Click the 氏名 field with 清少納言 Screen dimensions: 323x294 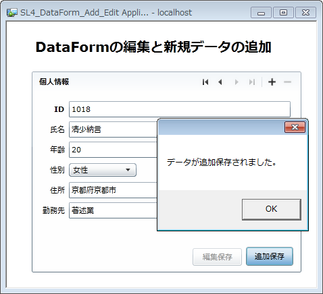click(x=113, y=129)
